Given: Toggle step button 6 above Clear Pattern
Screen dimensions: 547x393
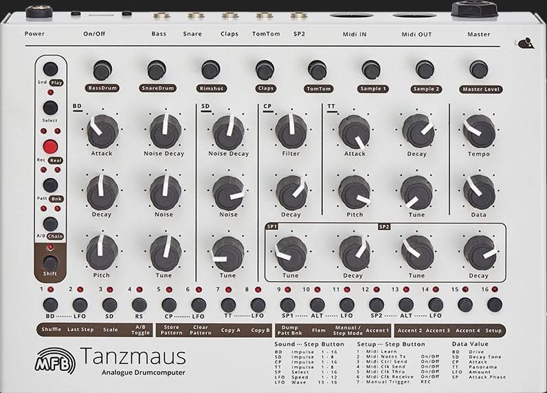Looking at the screenshot, I should [x=199, y=305].
